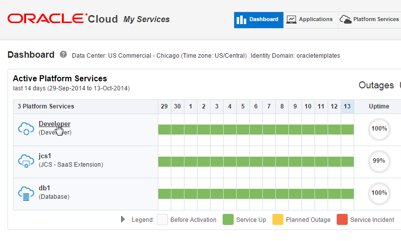Click the yellow Planned Outage swatch

278,219
